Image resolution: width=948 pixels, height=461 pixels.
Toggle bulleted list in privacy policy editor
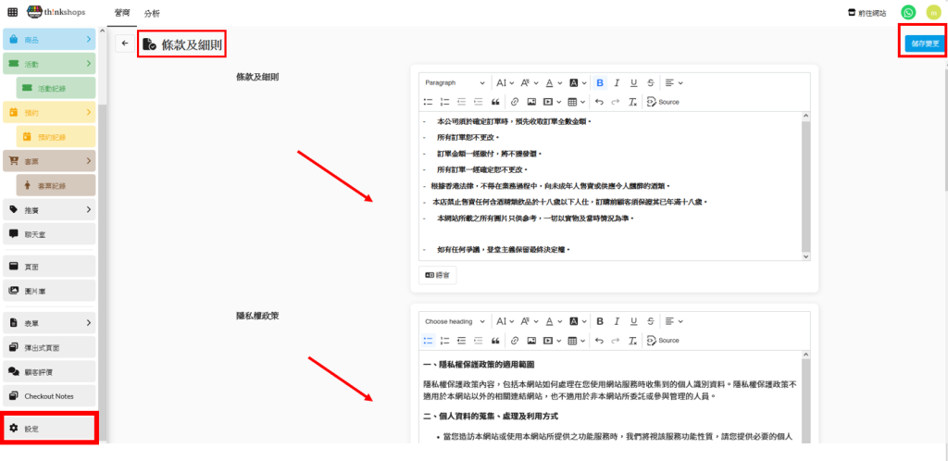pos(428,341)
